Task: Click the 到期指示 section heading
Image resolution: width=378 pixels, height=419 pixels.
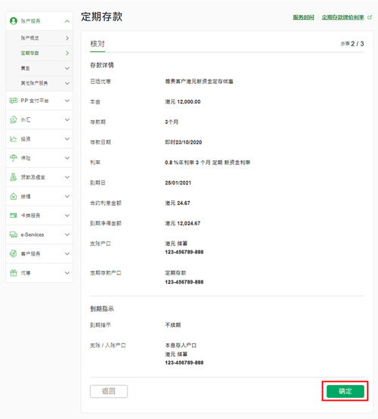Action: (x=102, y=309)
